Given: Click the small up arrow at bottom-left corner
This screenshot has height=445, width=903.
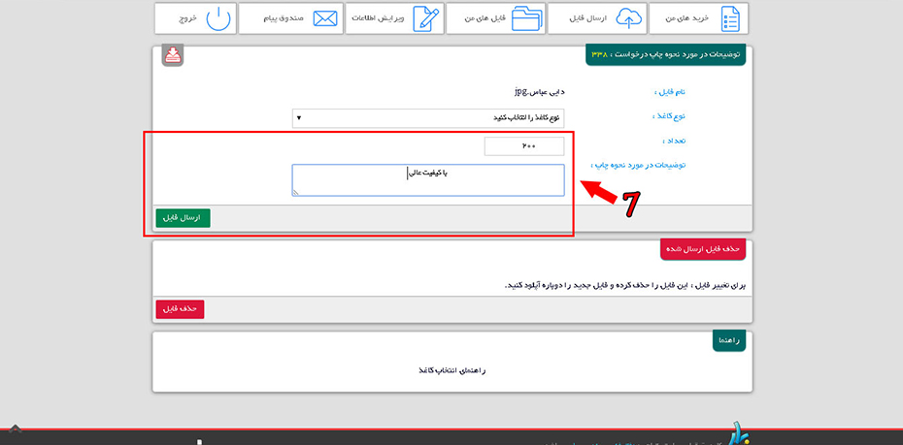Looking at the screenshot, I should pyautogui.click(x=16, y=429).
